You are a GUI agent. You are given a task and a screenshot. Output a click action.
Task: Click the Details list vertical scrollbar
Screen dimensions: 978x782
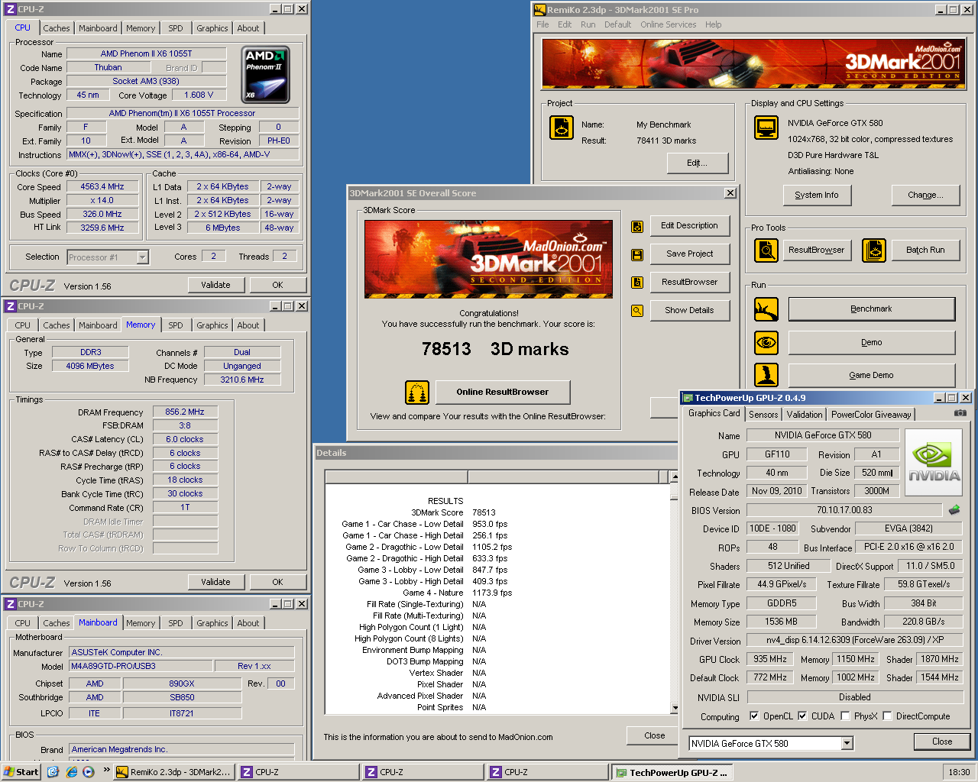pos(674,592)
